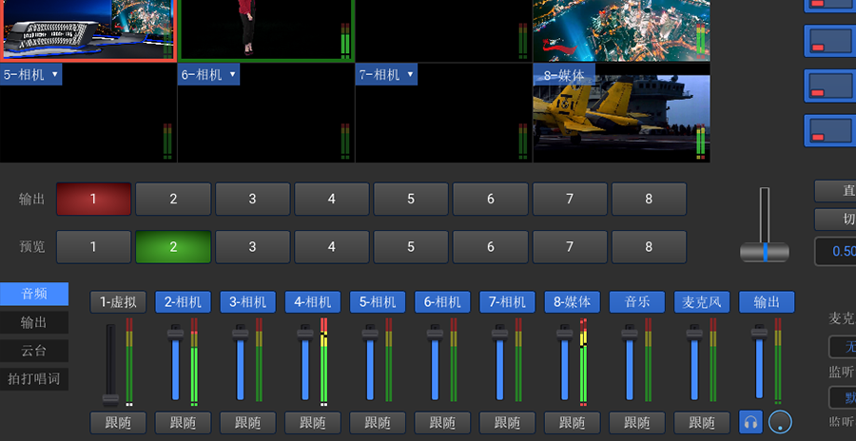
Task: Select the 输出 tab in left sidebar
Action: [x=34, y=322]
